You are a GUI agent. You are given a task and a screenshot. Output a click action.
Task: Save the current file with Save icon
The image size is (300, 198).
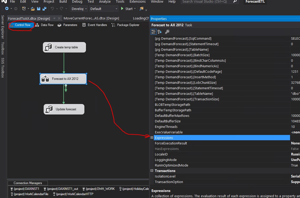point(38,9)
